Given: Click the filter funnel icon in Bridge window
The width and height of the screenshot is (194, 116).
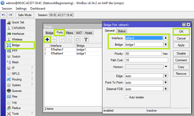Looking at the screenshot, I should click(86, 39).
